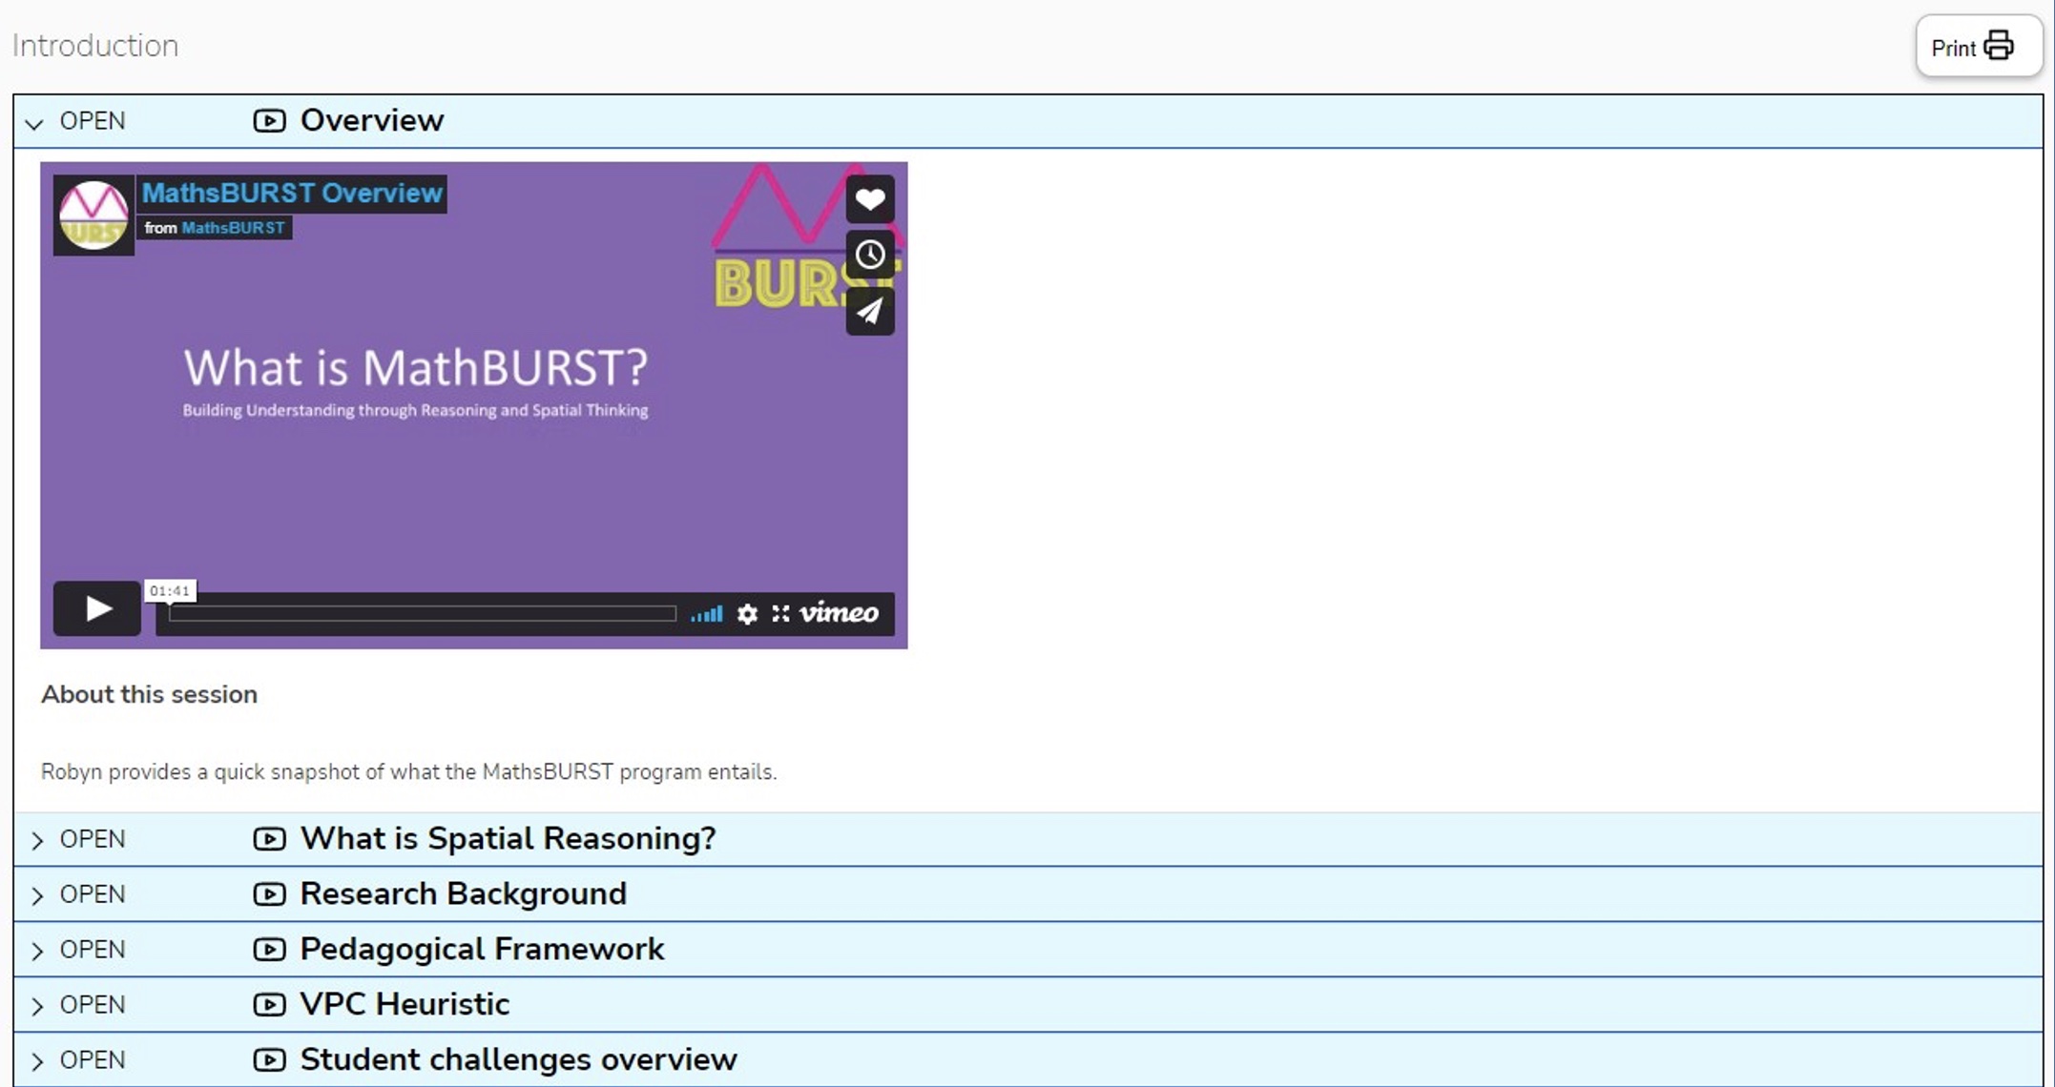Click the video icon beside What is Spatial Reasoning?
Screen dimensions: 2055x1087
click(x=269, y=839)
